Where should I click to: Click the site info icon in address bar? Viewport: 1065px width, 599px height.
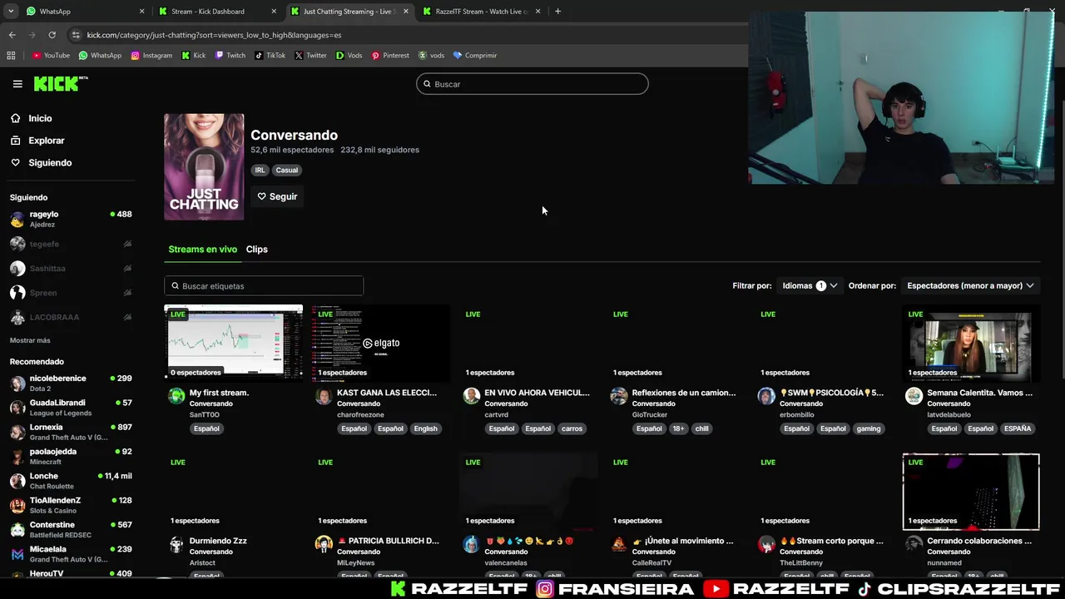tap(77, 35)
